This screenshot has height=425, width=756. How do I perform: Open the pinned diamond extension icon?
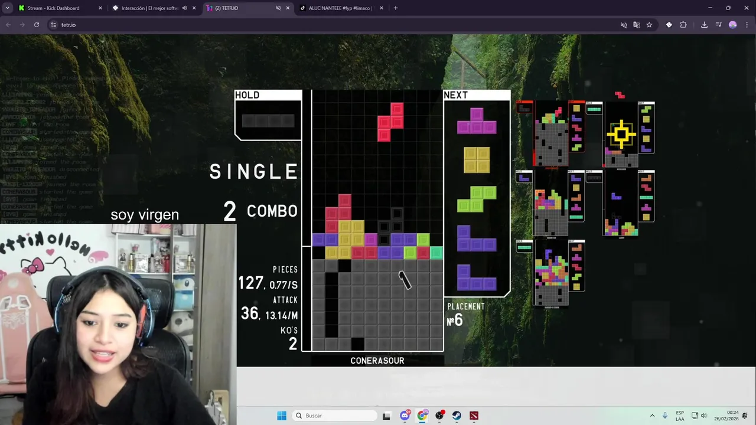(x=669, y=25)
